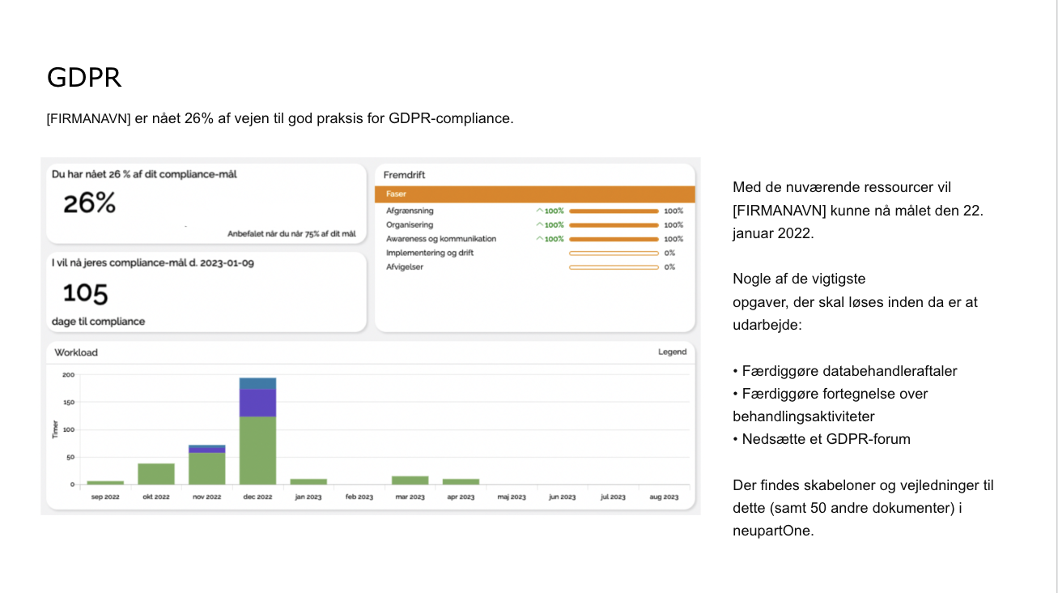Click the word 'neupartOne.' in the last paragraph
Image resolution: width=1058 pixels, height=593 pixels.
pyautogui.click(x=772, y=531)
